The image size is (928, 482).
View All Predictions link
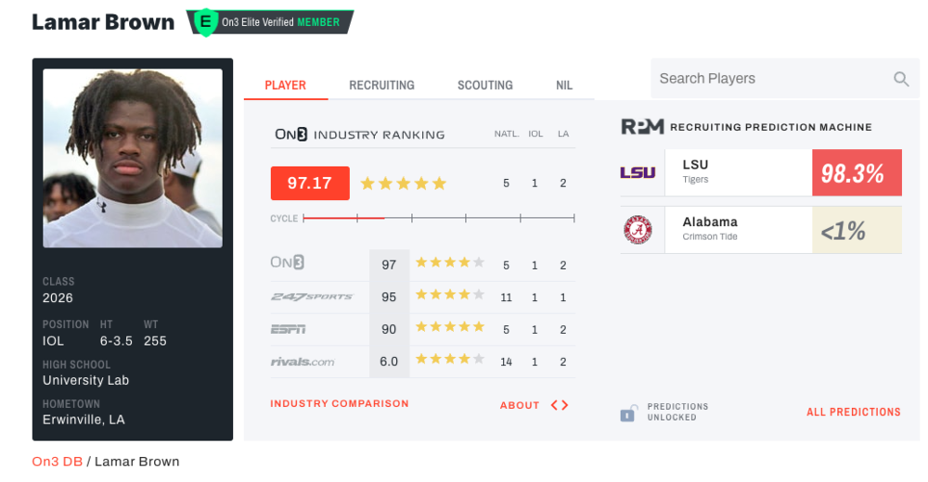(x=854, y=412)
